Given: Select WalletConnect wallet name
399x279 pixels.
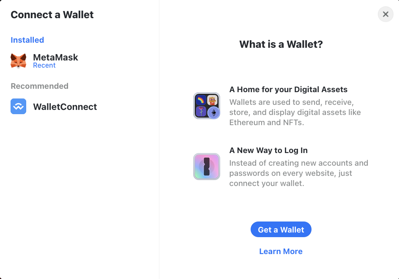Looking at the screenshot, I should pos(65,107).
